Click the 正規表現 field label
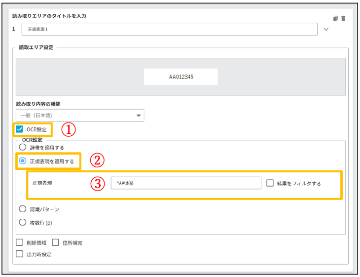360x277 pixels. point(42,183)
